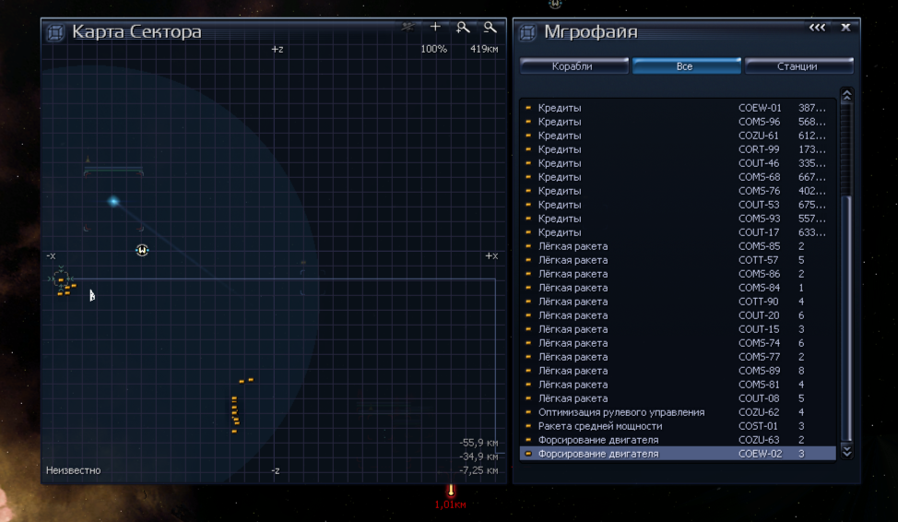898x522 pixels.
Task: Click the +x axis label
Action: coord(491,255)
